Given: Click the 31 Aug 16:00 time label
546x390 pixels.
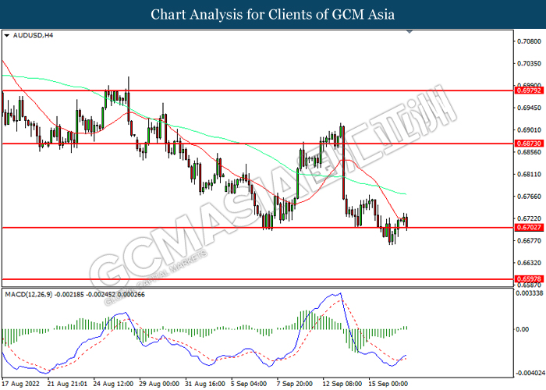Looking at the screenshot, I should point(205,384).
